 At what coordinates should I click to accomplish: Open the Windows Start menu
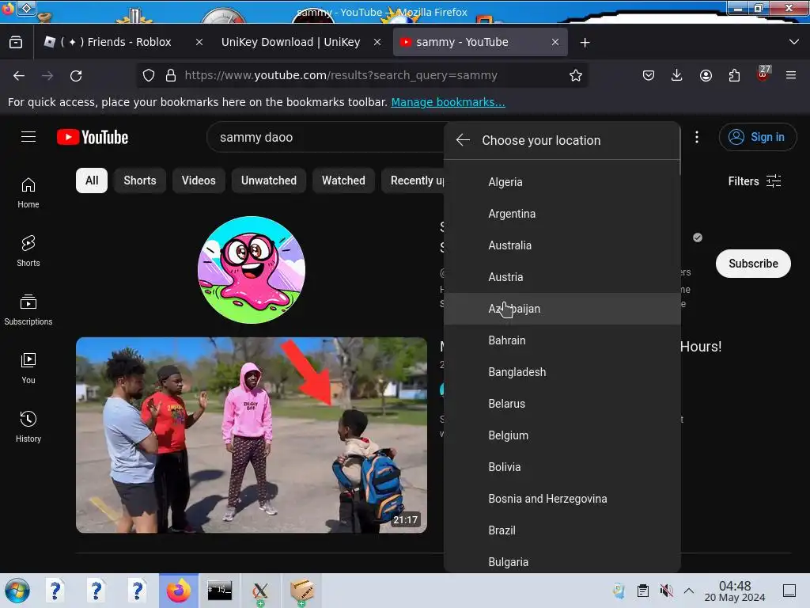click(x=17, y=591)
